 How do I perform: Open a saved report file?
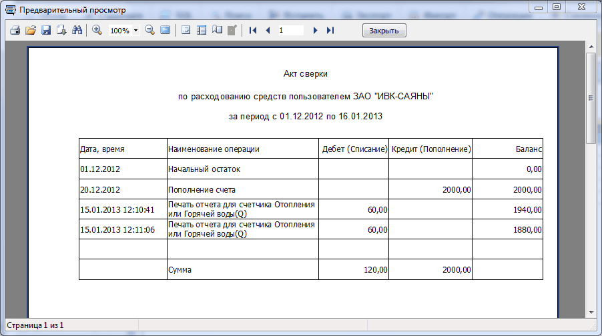pyautogui.click(x=30, y=30)
